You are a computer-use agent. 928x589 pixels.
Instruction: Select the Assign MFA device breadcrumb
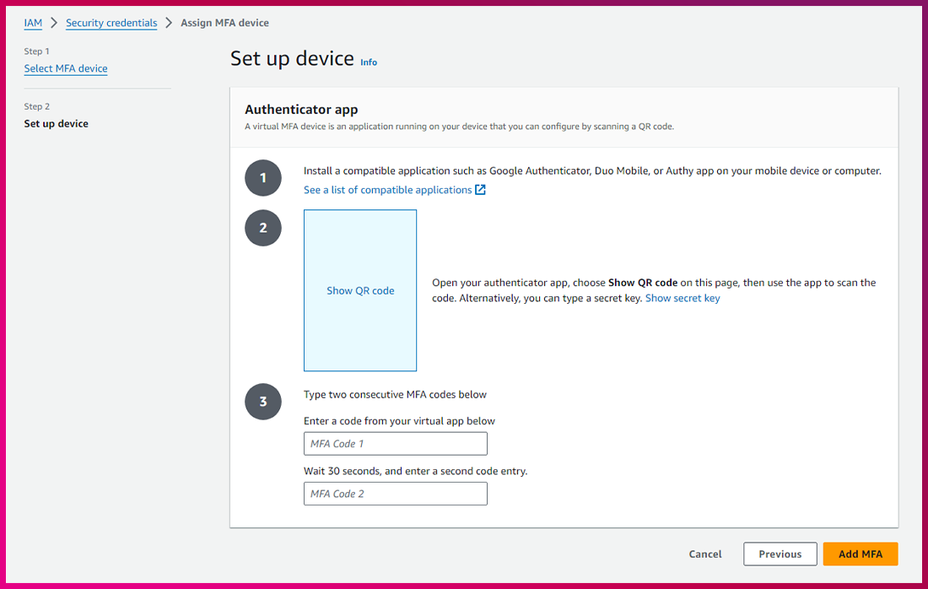224,23
